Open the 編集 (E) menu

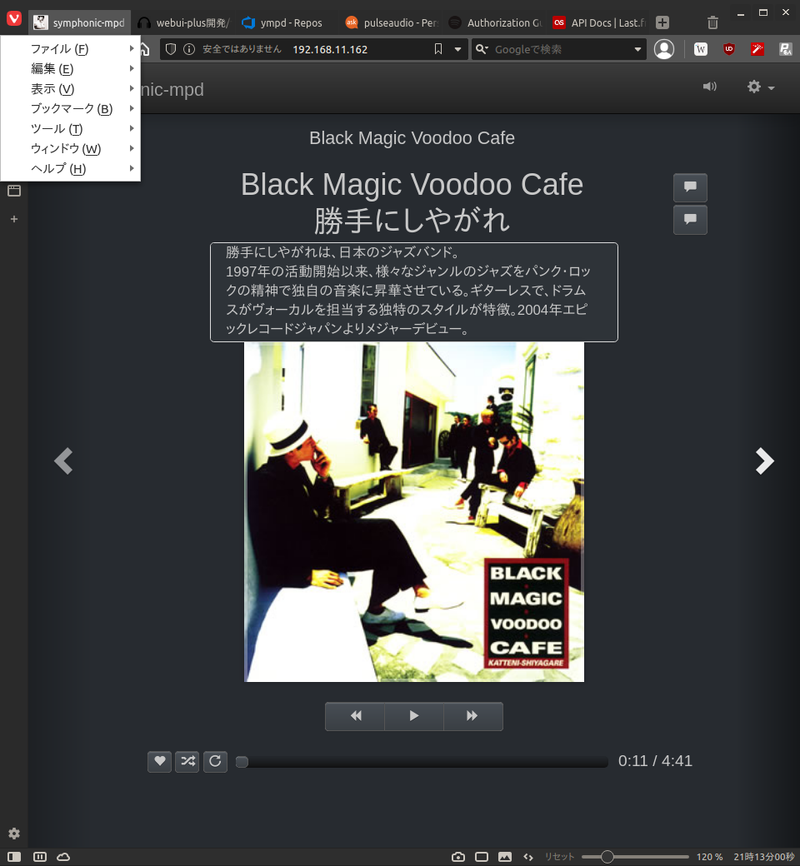pyautogui.click(x=70, y=68)
